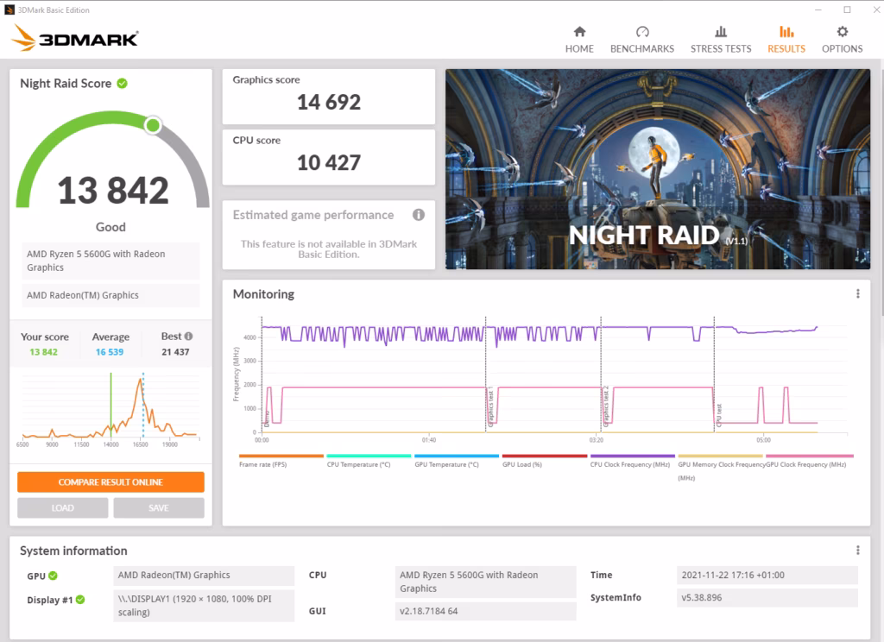Click the Average score 16 539
Screen dimensions: 884x642
click(110, 352)
